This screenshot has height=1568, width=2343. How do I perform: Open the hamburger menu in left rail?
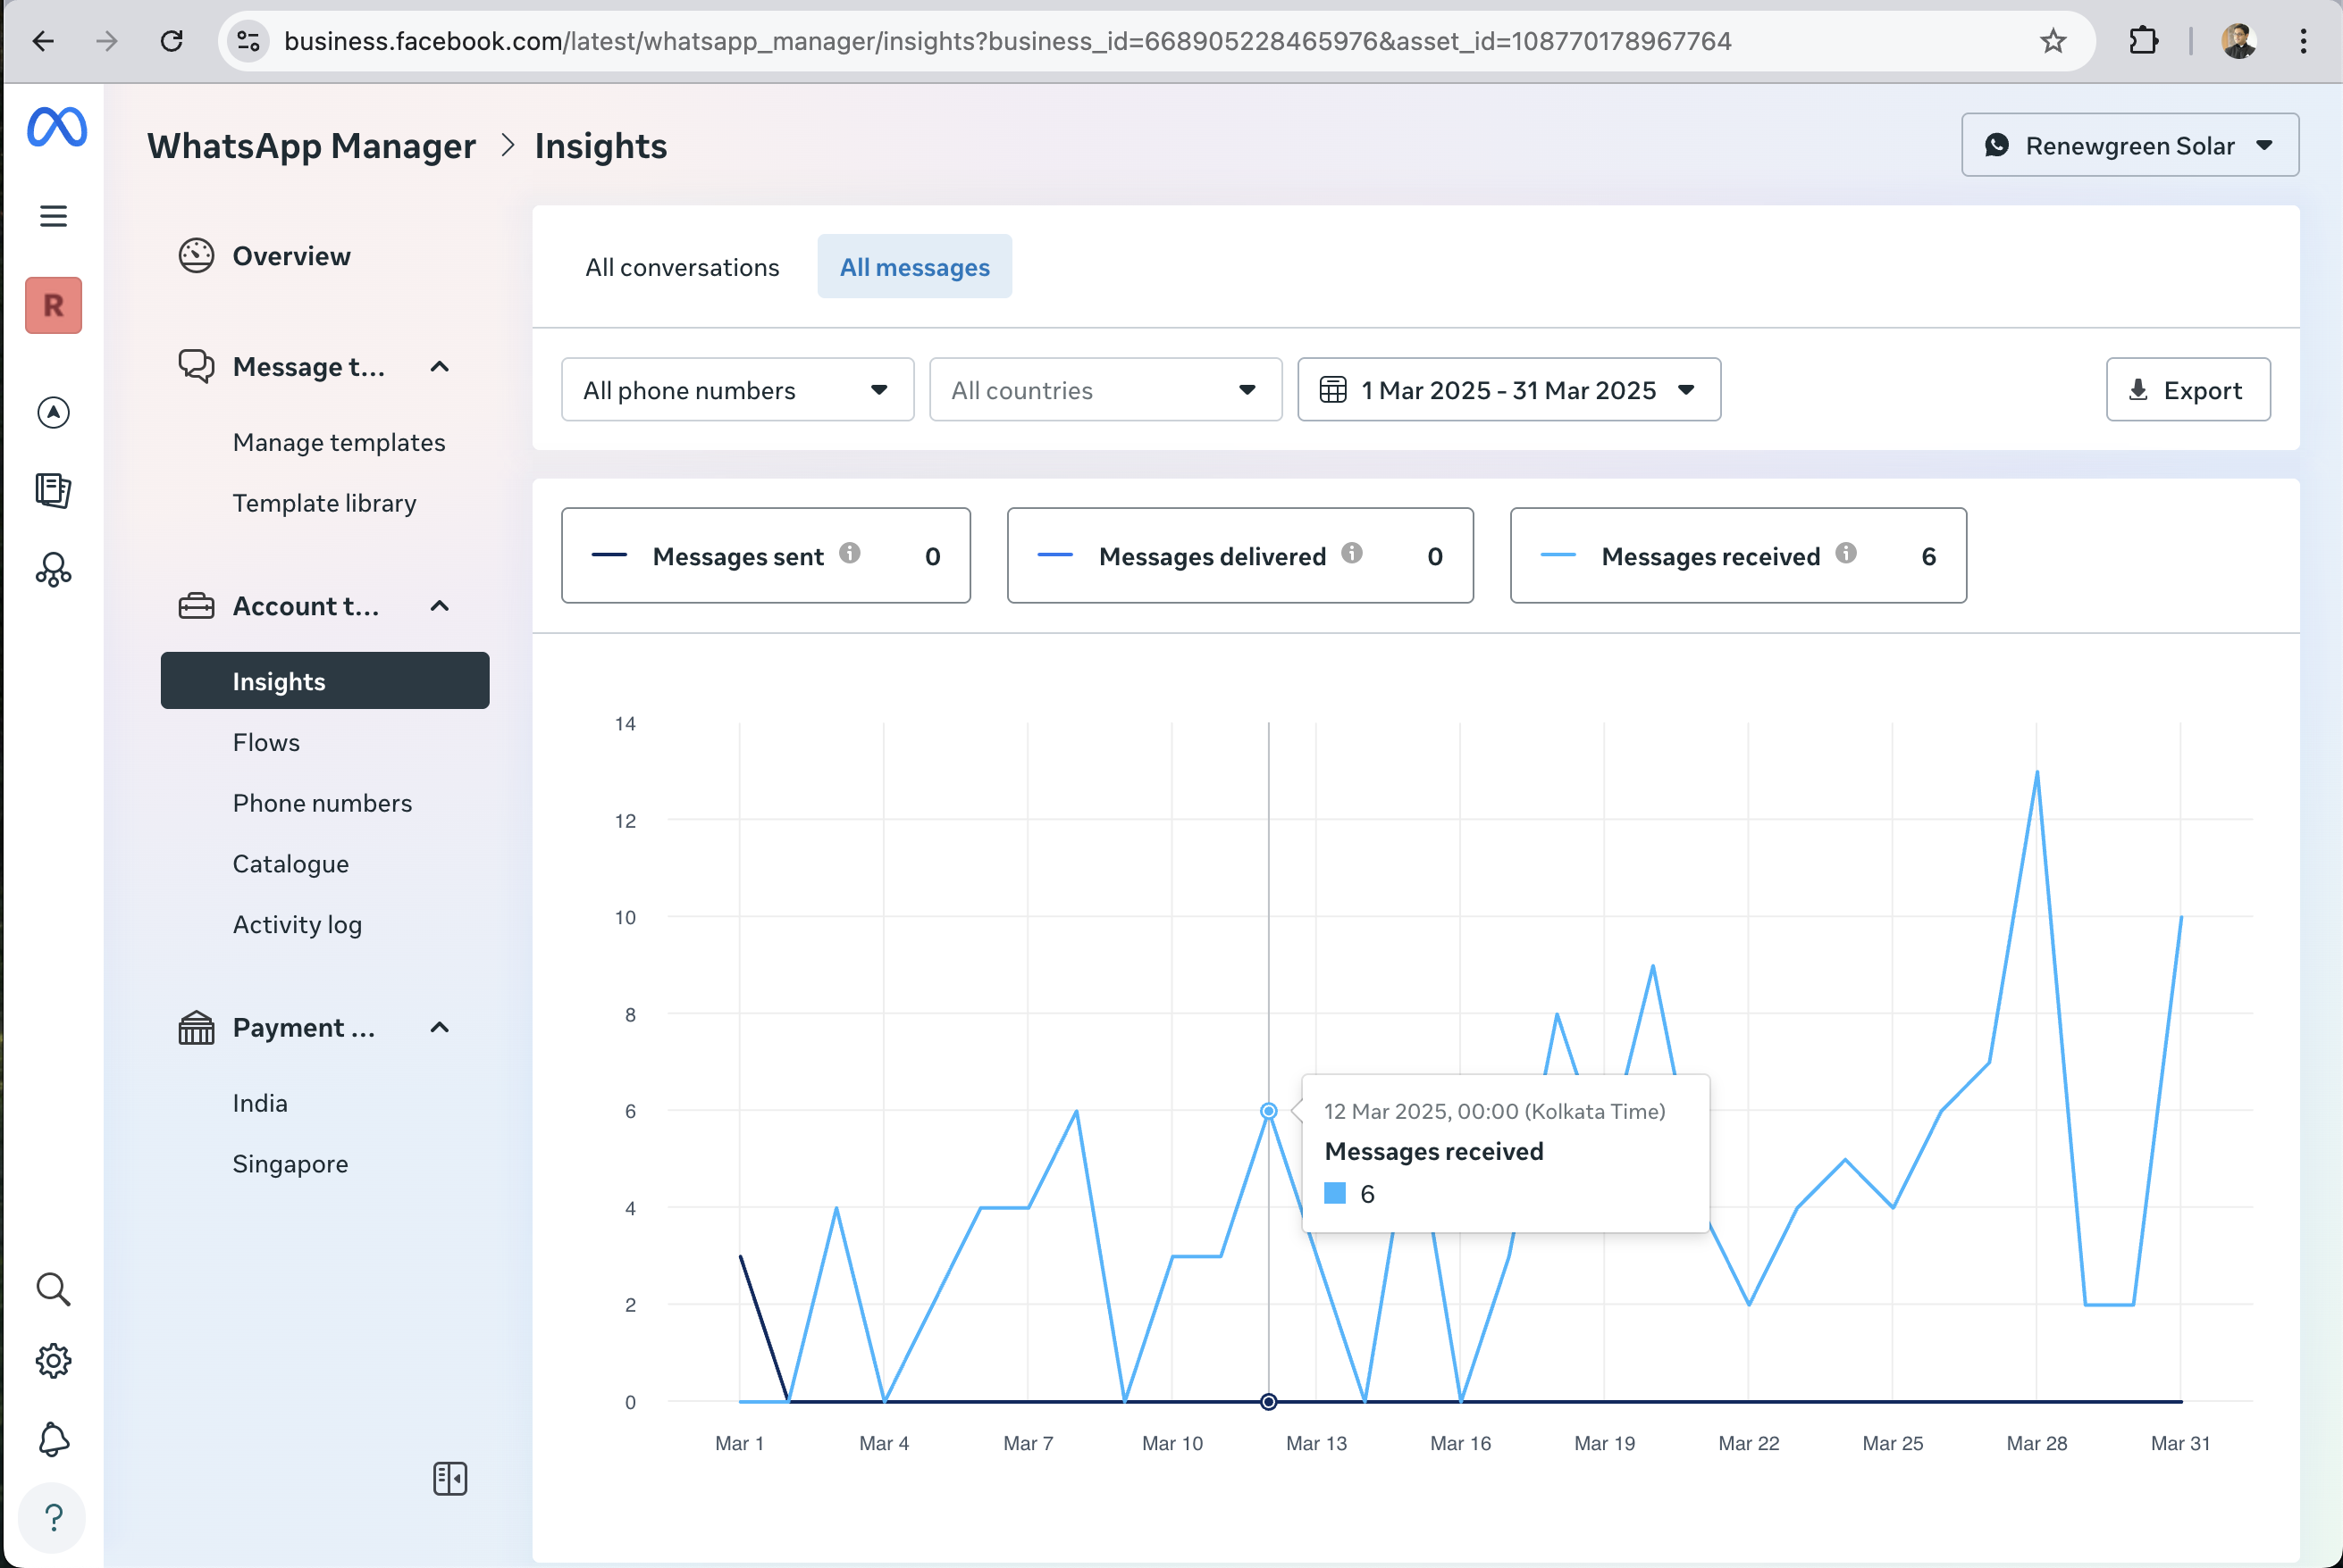[53, 216]
